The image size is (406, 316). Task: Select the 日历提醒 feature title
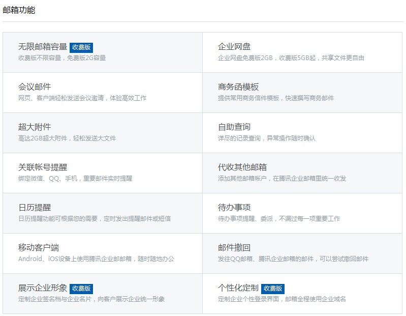point(35,208)
